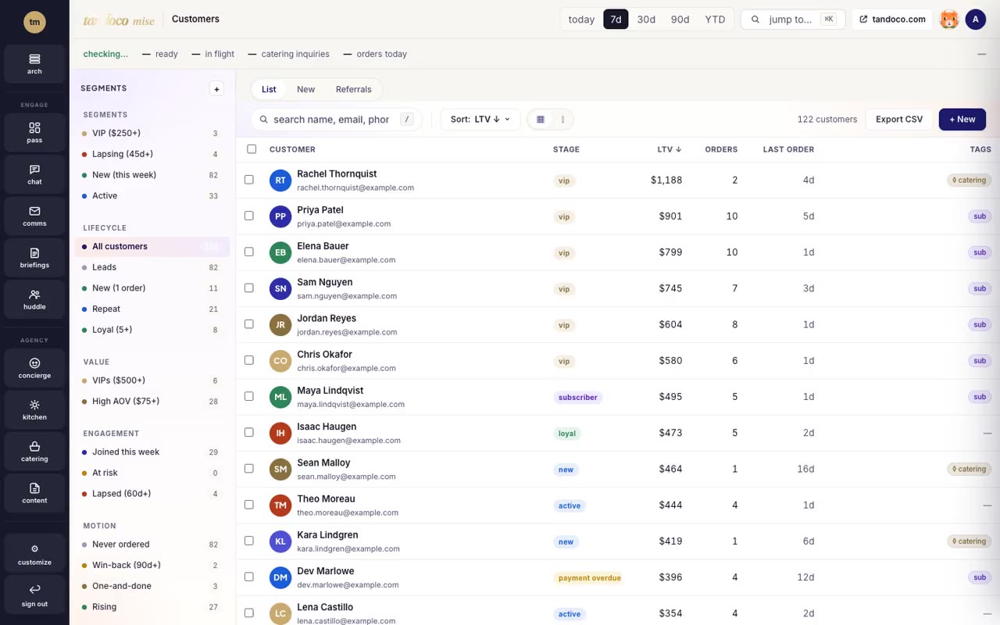Click the search name, email field

pyautogui.click(x=337, y=120)
